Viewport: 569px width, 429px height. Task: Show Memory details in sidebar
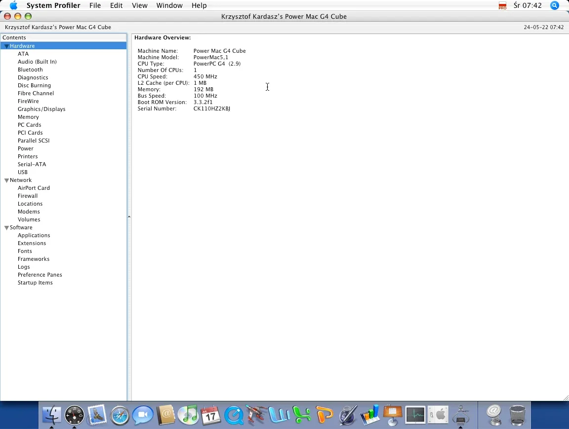28,117
